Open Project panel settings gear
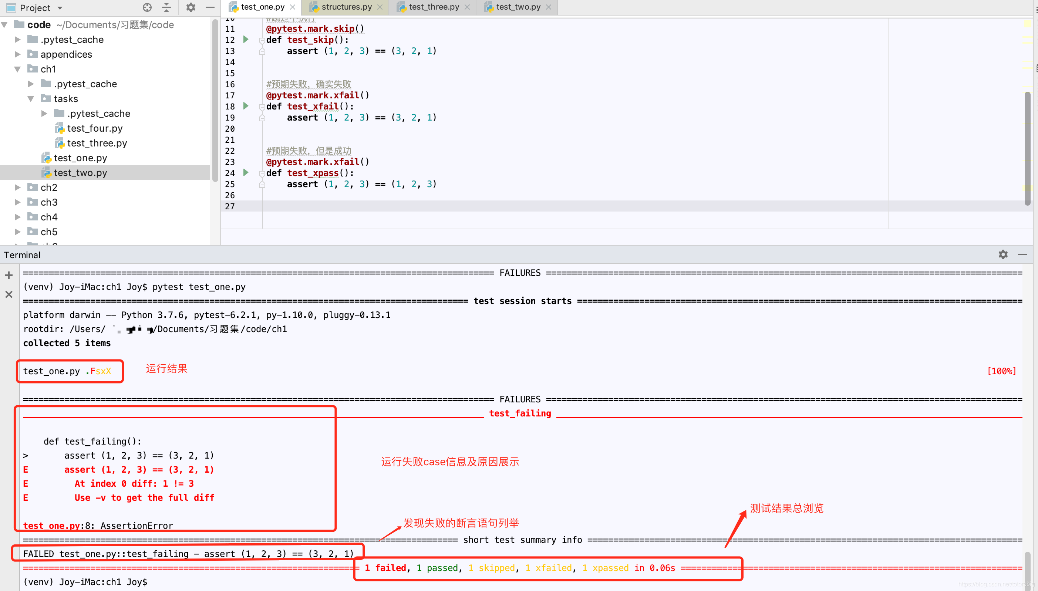The image size is (1038, 591). tap(191, 7)
